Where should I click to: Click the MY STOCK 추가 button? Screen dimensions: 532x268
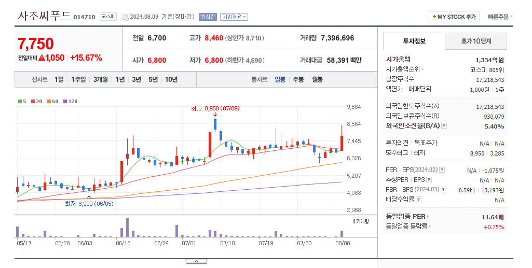454,17
